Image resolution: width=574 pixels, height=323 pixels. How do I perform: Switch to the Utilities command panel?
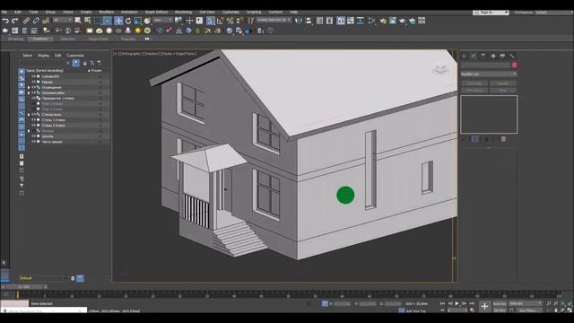(x=512, y=56)
